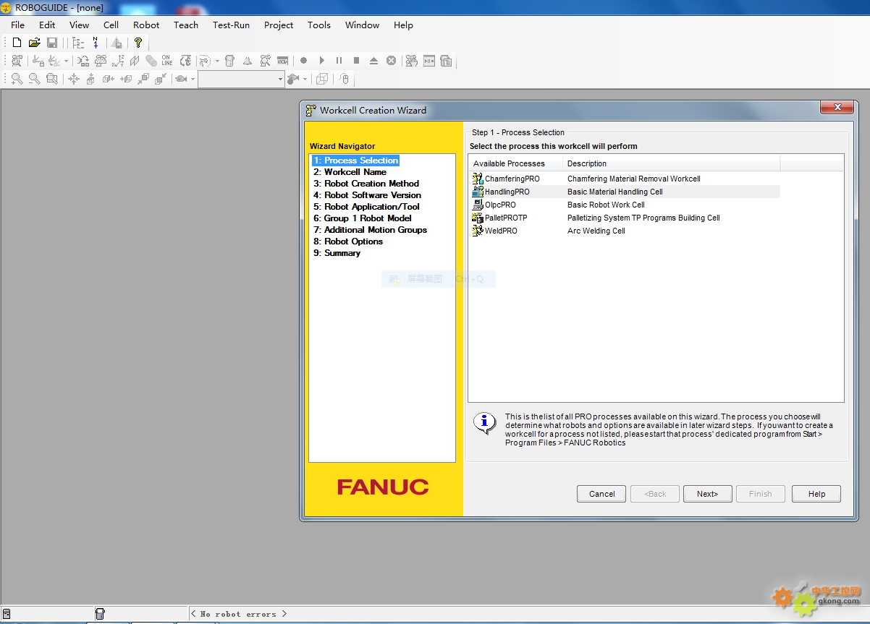Click the Open folder toolbar icon
The width and height of the screenshot is (870, 624).
point(35,43)
